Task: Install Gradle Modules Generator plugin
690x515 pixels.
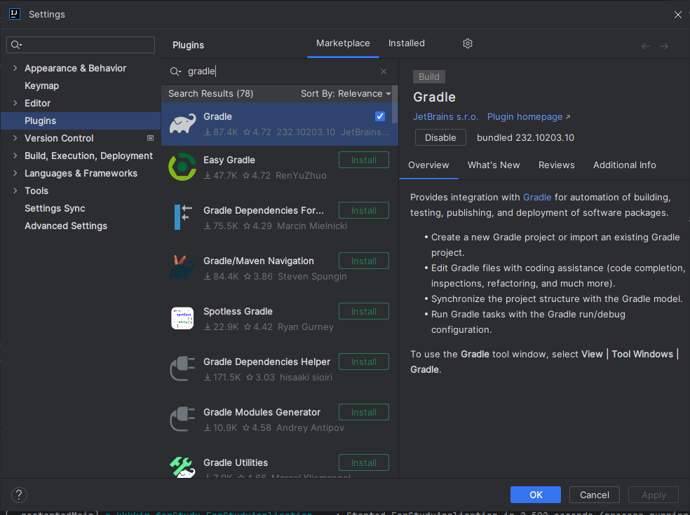Action: [x=363, y=412]
